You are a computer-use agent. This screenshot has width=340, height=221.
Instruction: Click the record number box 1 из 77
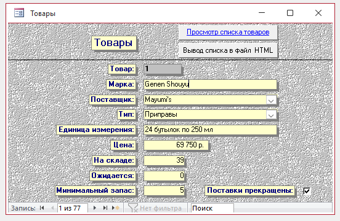pos(73,208)
